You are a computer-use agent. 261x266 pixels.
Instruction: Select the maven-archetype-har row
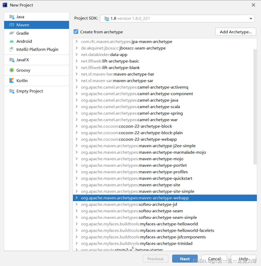[165, 74]
